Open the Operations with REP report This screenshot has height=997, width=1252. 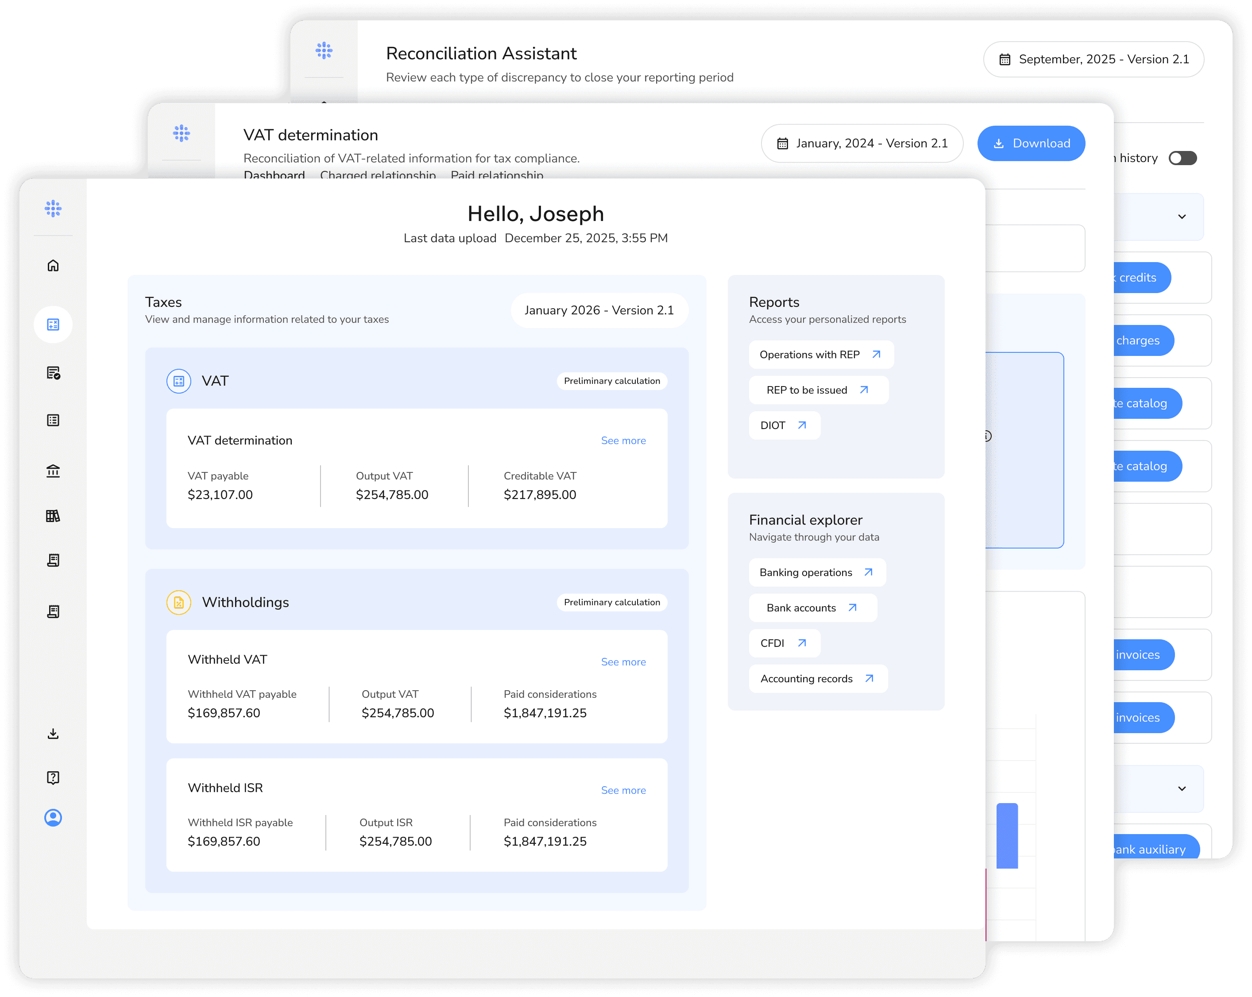tap(820, 355)
